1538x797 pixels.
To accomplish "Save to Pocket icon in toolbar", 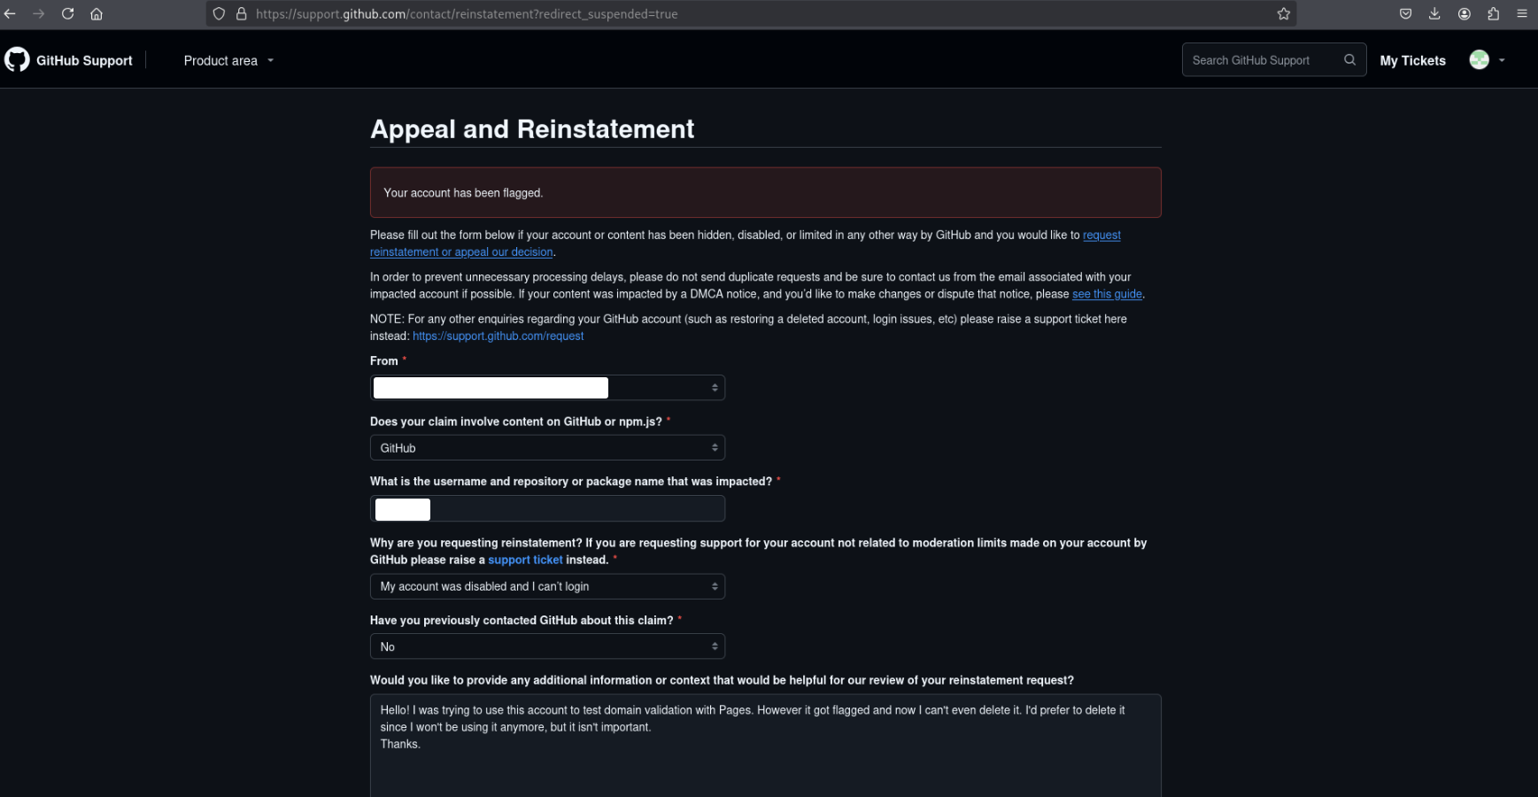I will (1405, 14).
